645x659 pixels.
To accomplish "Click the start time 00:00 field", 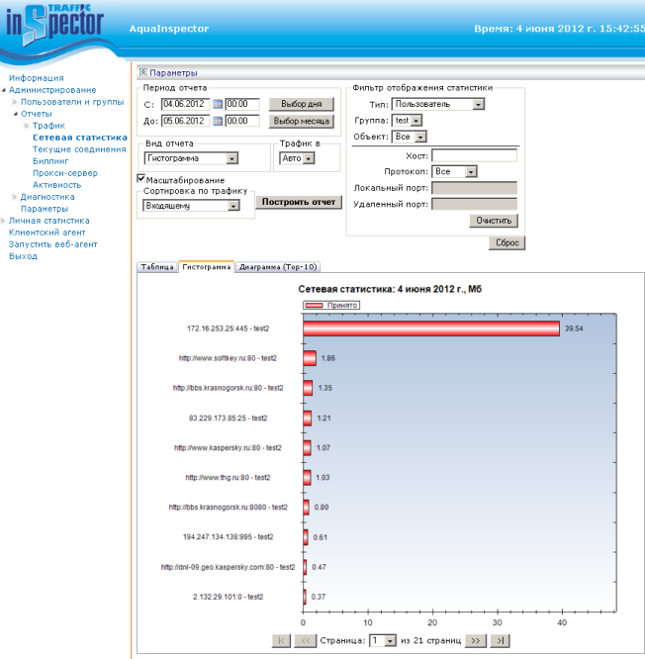I will [242, 104].
